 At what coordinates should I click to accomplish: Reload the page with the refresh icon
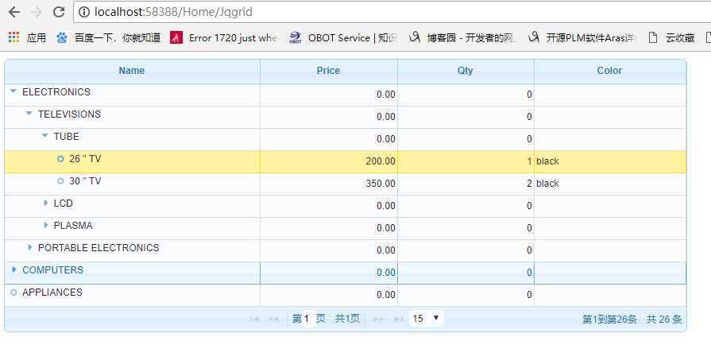click(x=59, y=12)
